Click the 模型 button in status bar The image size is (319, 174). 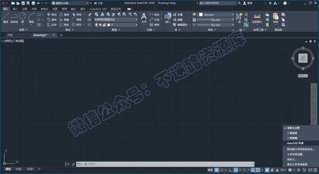[210, 170]
